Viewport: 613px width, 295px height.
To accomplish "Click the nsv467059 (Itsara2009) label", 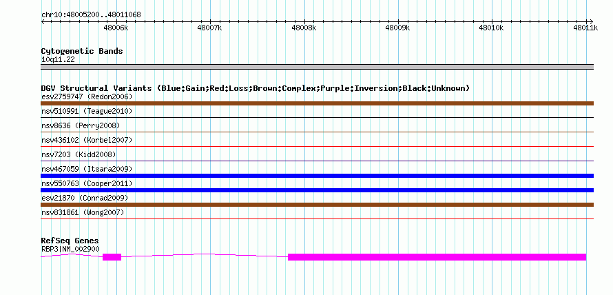I will point(87,169).
